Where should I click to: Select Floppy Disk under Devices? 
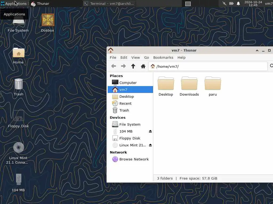click(x=130, y=138)
